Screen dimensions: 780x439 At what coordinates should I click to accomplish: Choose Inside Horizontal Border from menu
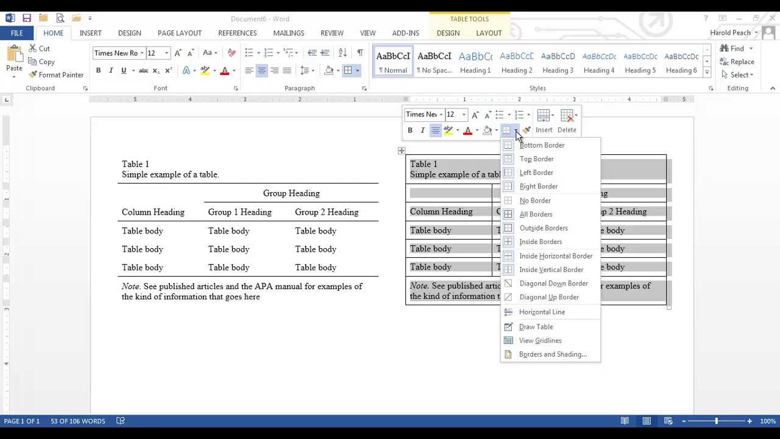(x=555, y=256)
